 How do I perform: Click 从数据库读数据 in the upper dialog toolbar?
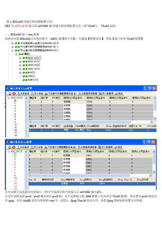pos(88,93)
